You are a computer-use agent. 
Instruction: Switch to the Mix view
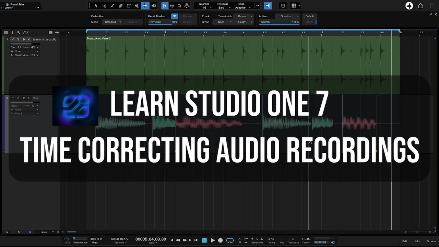point(417,241)
